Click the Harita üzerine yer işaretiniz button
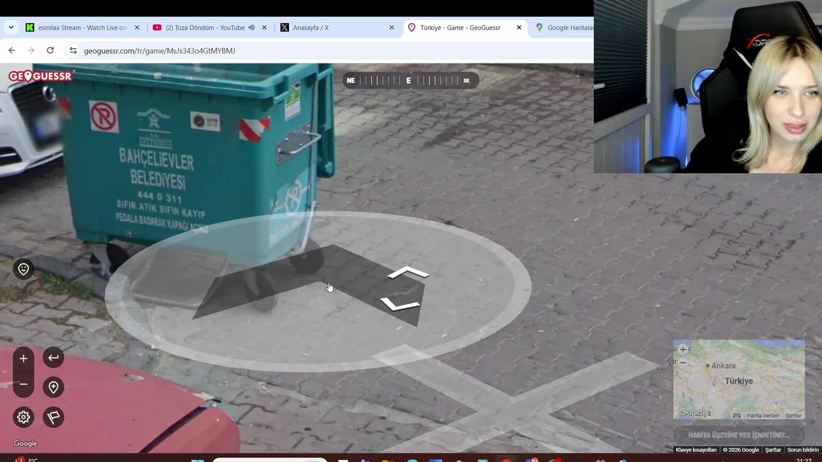The height and width of the screenshot is (462, 822). point(739,435)
